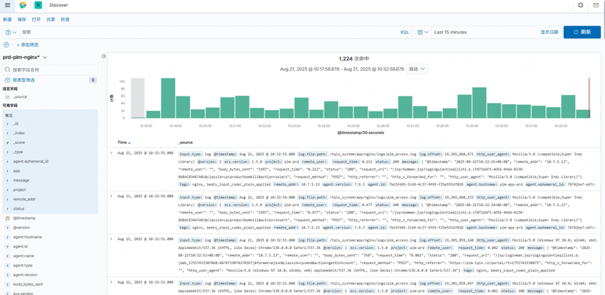Click the _score number type icon
Viewport: 605px width, 295px height.
click(x=8, y=143)
